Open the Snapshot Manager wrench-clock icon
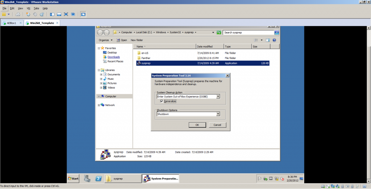 (42, 14)
